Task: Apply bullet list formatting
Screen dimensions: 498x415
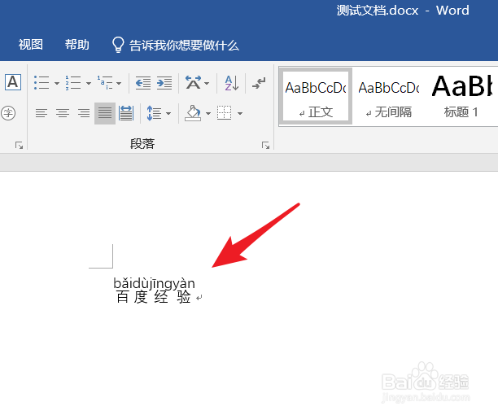Action: (42, 82)
